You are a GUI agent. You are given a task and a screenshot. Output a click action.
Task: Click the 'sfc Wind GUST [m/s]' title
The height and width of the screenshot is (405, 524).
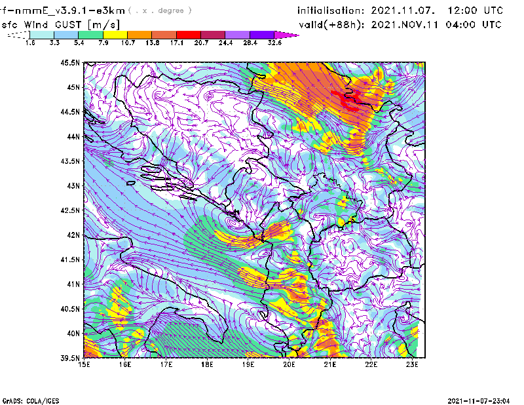coord(60,25)
